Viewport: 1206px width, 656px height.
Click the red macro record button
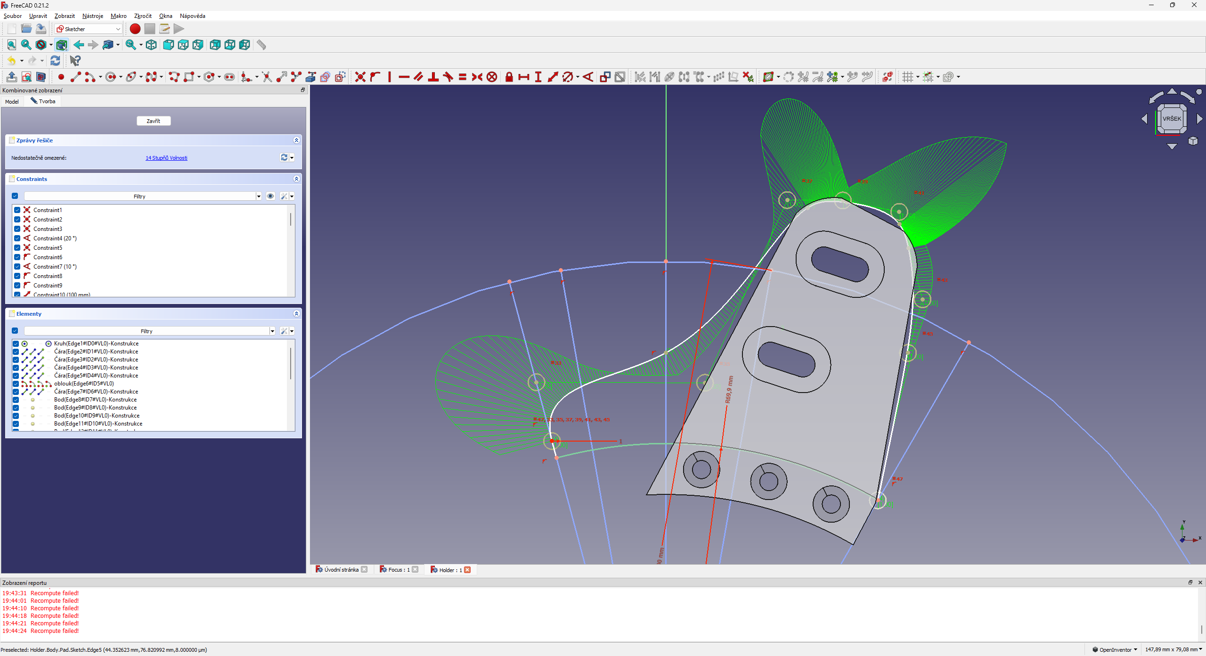pyautogui.click(x=135, y=29)
